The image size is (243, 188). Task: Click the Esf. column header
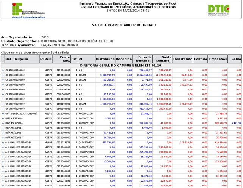(74, 59)
